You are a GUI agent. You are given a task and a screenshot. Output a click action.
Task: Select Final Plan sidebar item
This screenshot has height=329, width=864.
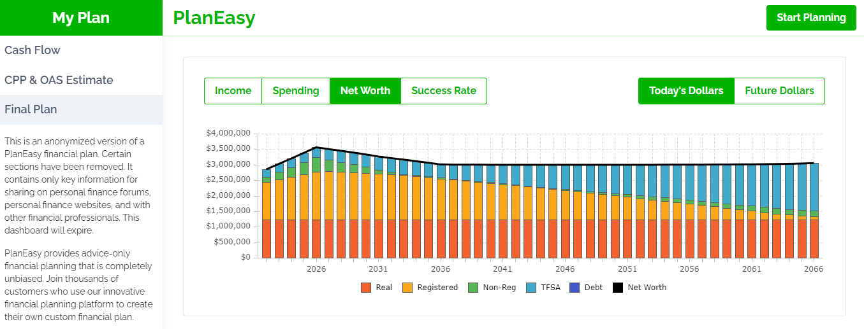tap(81, 109)
